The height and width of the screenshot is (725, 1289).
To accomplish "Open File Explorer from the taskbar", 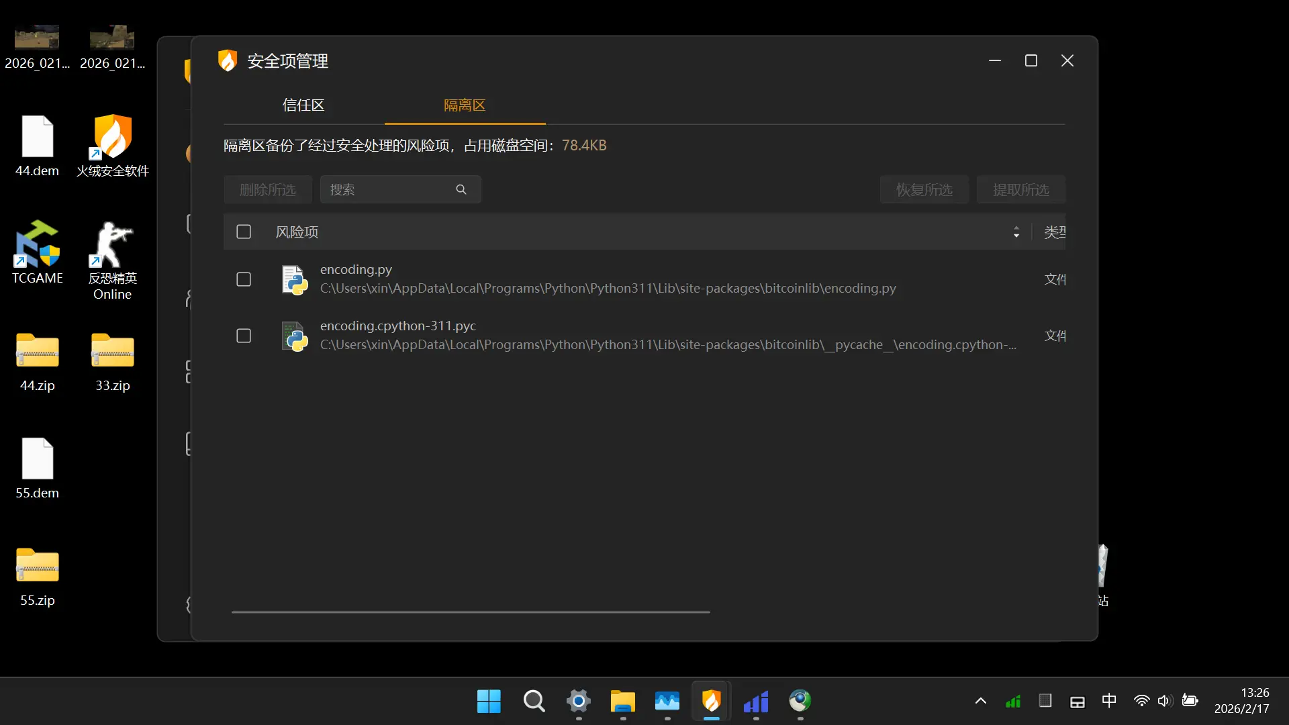I will coord(622,702).
